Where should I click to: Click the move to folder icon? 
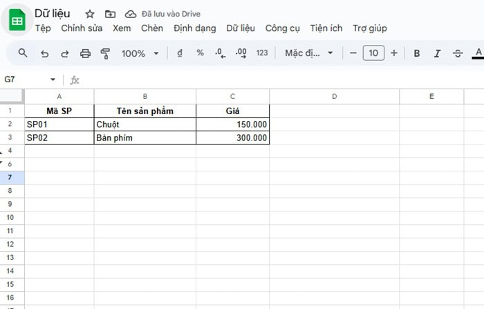tap(110, 14)
